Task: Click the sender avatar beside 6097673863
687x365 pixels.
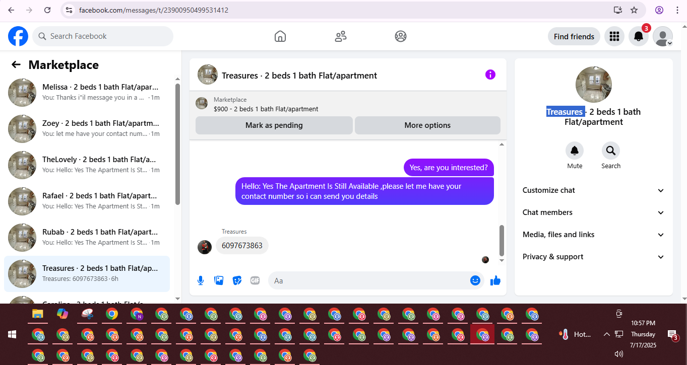Action: coord(205,247)
